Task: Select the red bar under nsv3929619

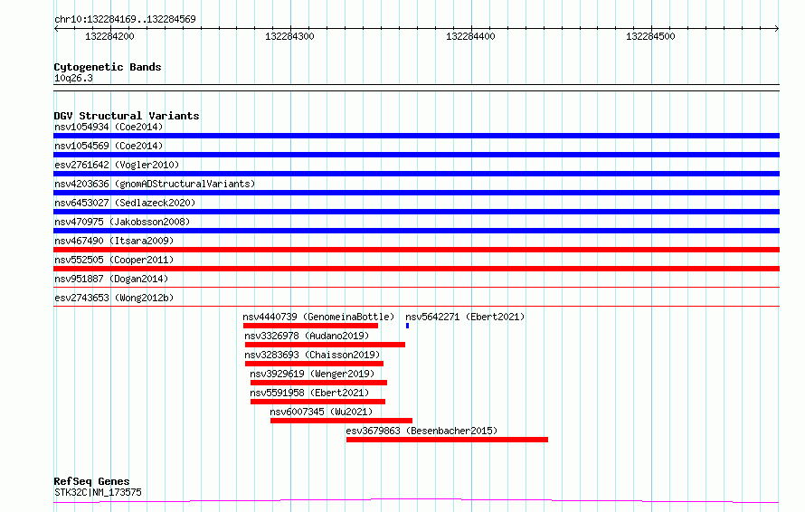Action: [x=318, y=383]
